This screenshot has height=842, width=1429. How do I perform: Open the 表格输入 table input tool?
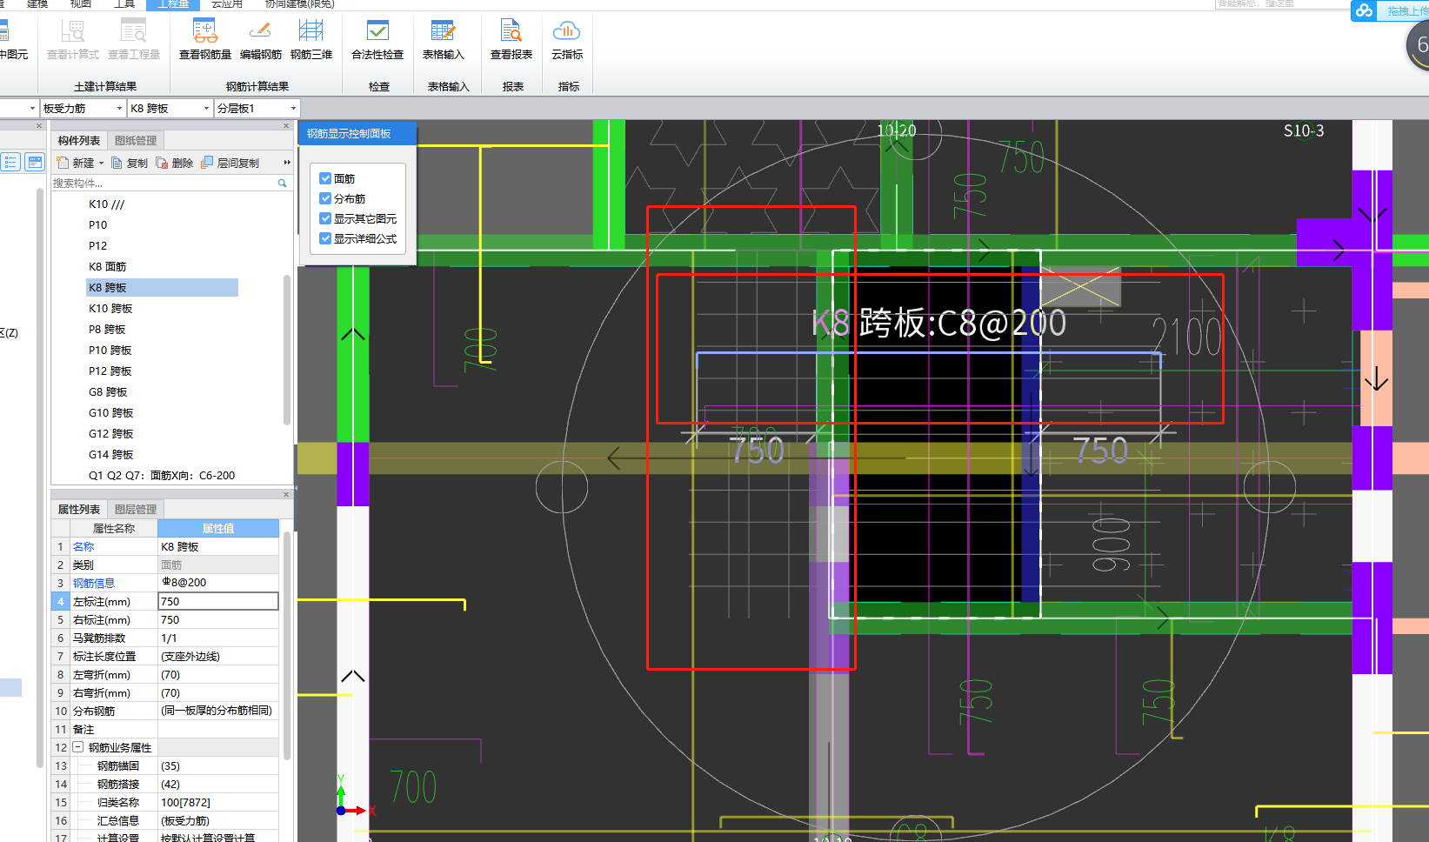[x=443, y=40]
